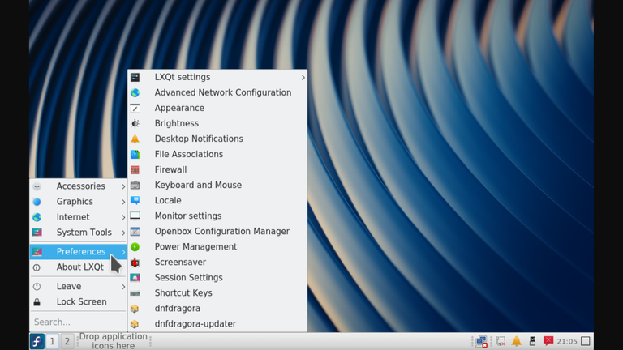The image size is (623, 350).
Task: Click the dnfdragora-updater package icon
Action: tap(135, 324)
